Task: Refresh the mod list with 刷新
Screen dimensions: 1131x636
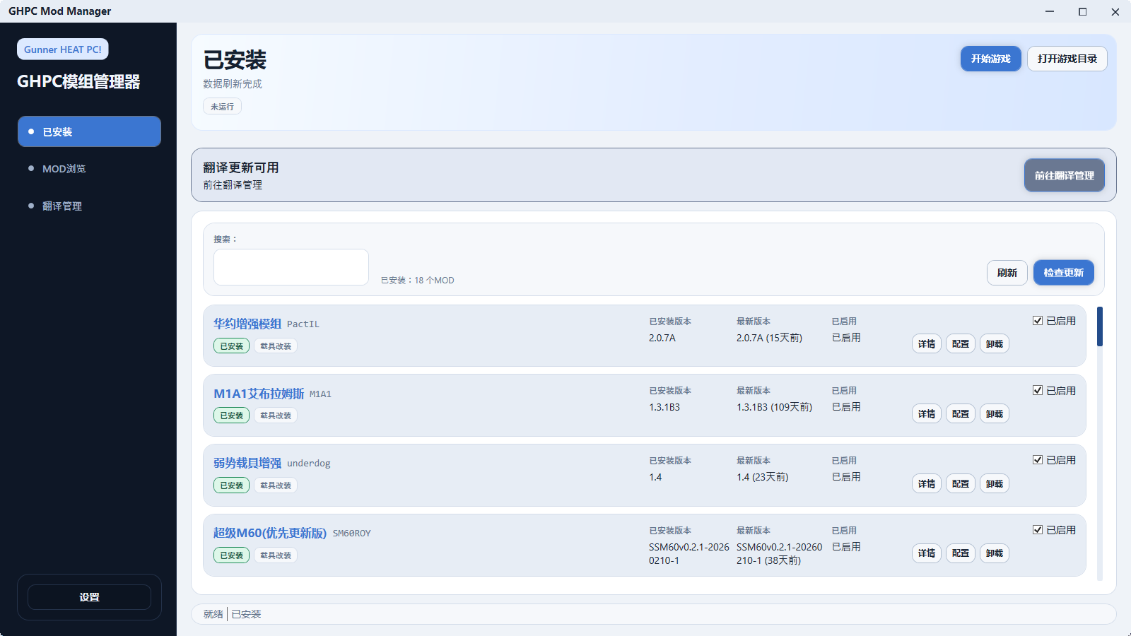Action: 1007,272
